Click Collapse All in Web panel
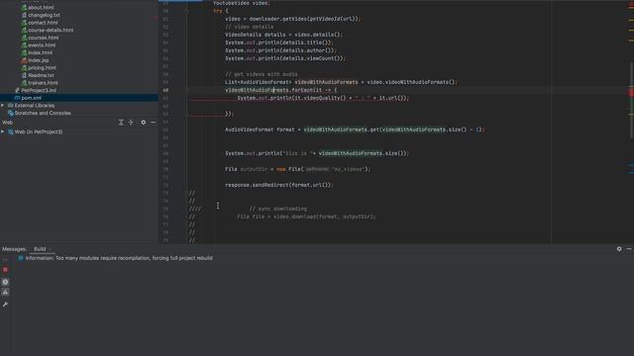This screenshot has height=356, width=634. coord(131,123)
